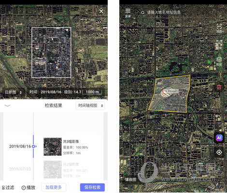Click the area measurement label in the polygon
The image size is (227, 193).
pyautogui.click(x=171, y=91)
